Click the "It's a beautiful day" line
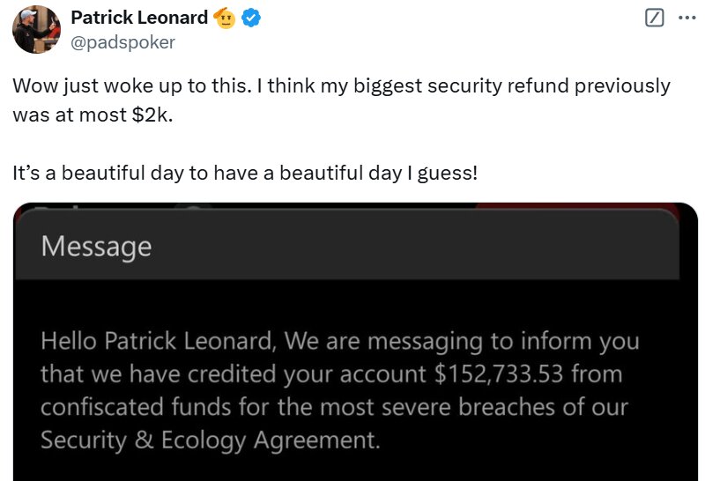705x481 pixels. coord(245,172)
